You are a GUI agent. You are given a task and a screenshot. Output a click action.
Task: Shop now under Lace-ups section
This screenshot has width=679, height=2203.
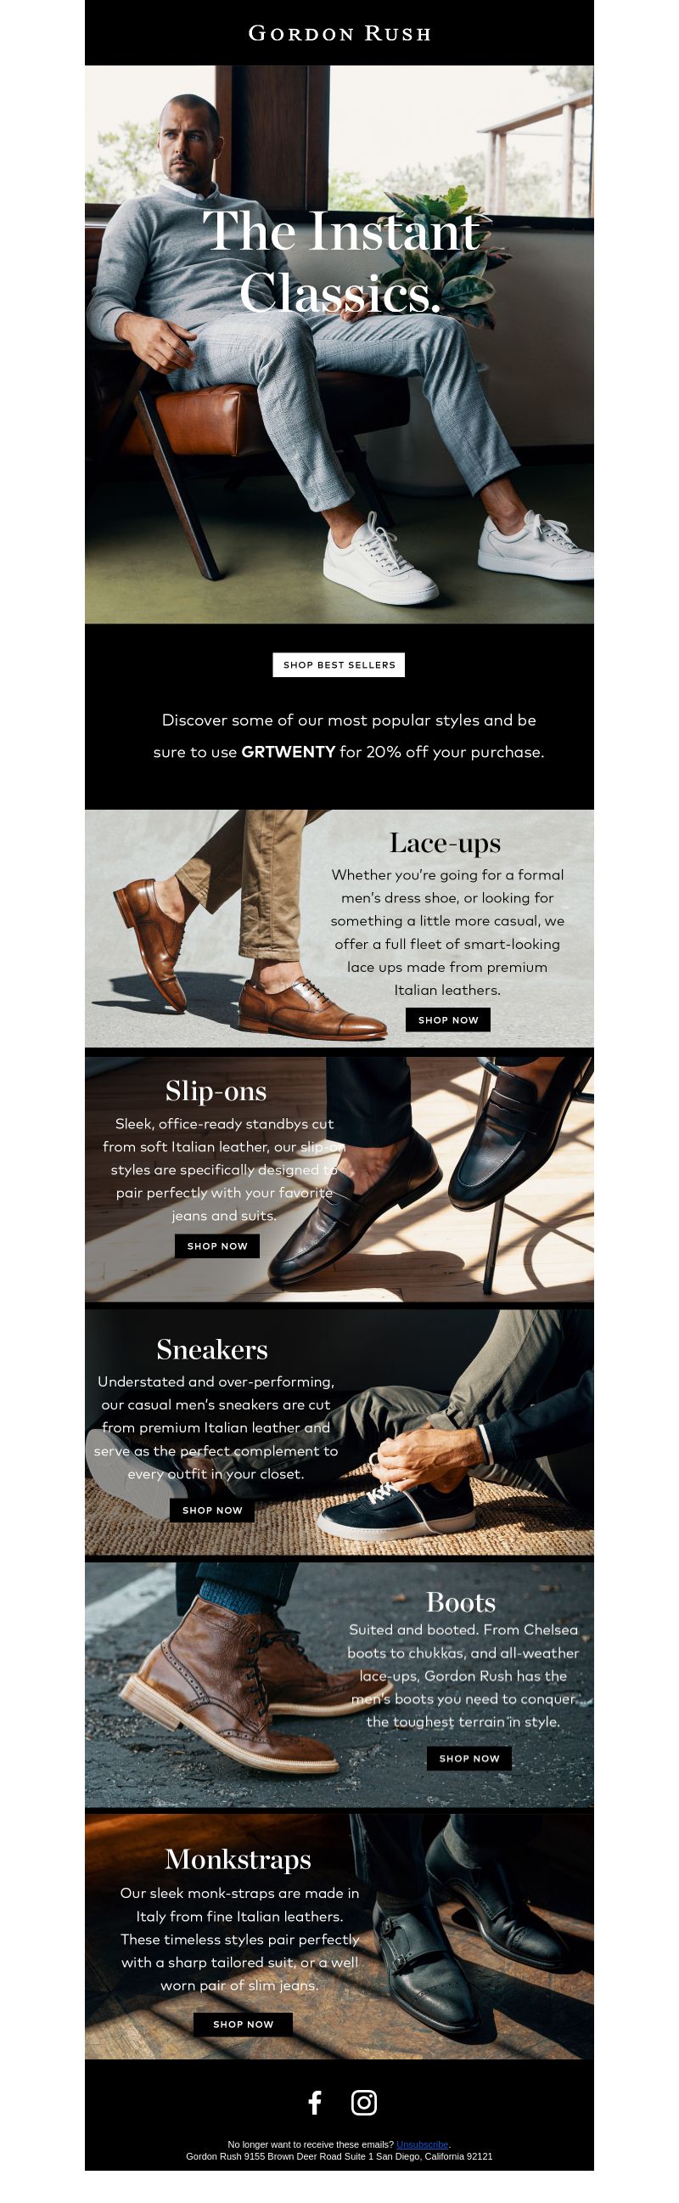point(447,1020)
